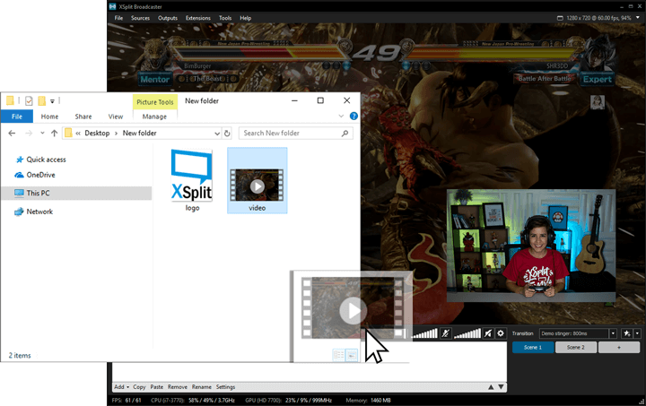Open source Settings in sources toolbar

coord(225,386)
